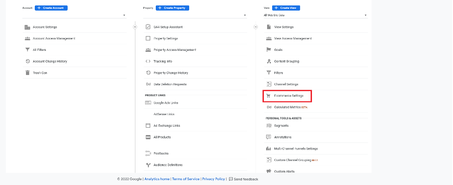This screenshot has width=453, height=185.
Task: Click the Property Access Management people icon
Action: pyautogui.click(x=148, y=50)
